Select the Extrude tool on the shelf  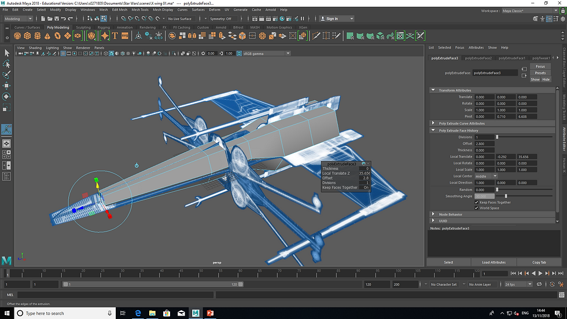pos(222,36)
